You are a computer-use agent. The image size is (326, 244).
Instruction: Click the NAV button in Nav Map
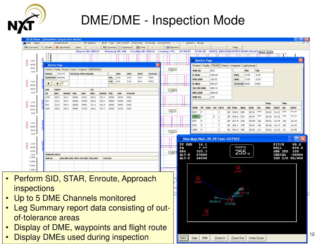point(183,238)
